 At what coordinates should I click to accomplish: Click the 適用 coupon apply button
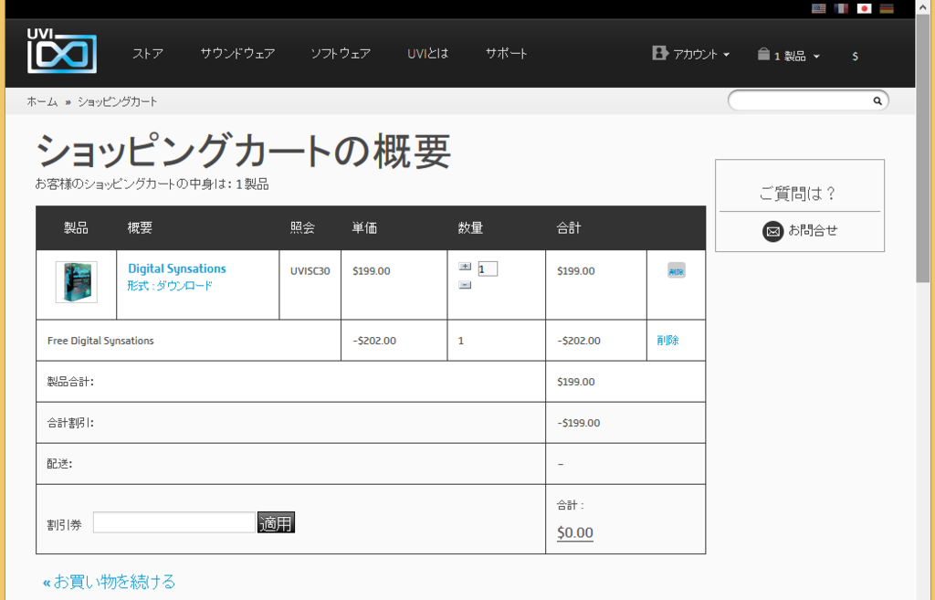(x=277, y=521)
